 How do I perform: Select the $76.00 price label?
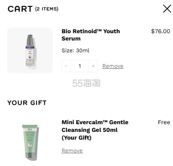click(160, 31)
